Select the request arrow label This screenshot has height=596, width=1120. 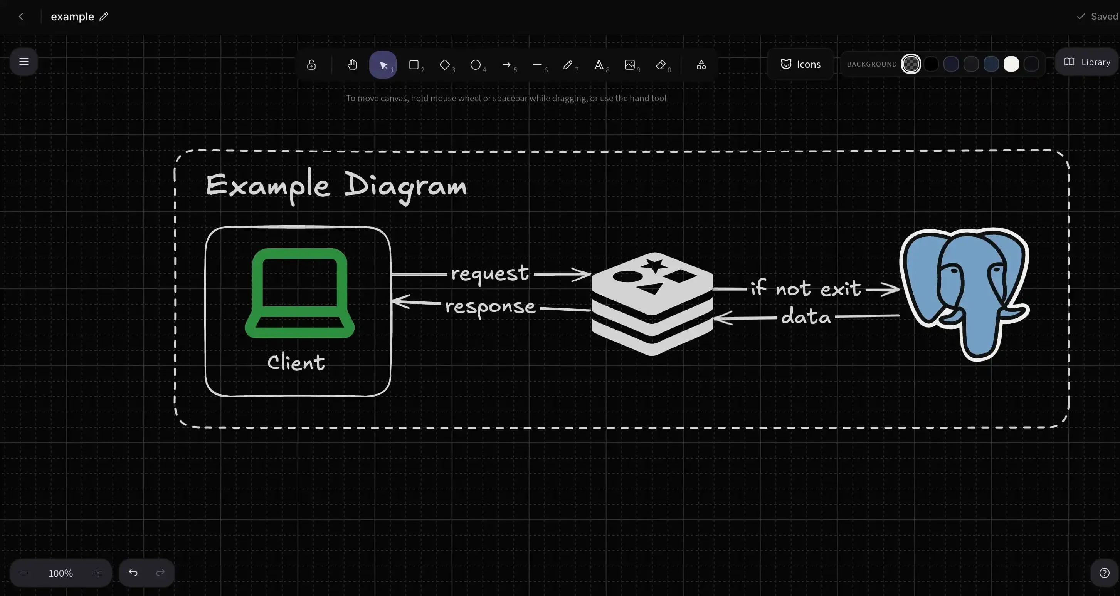(x=490, y=274)
